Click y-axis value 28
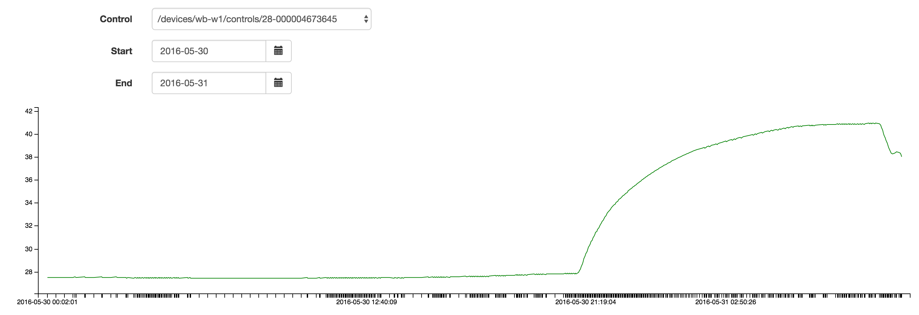Screen dimensions: 919x315 pos(28,272)
